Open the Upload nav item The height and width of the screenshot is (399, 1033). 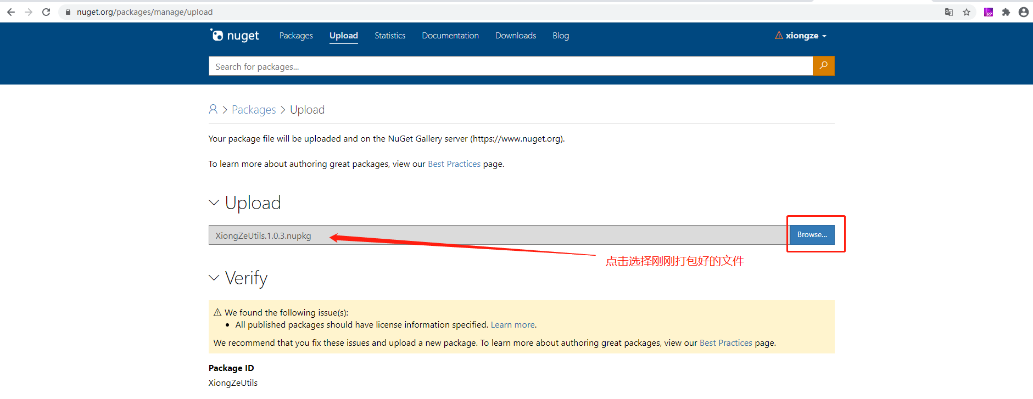344,36
